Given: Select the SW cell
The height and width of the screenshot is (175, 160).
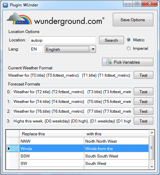Looking at the screenshot, I should pos(52,163).
